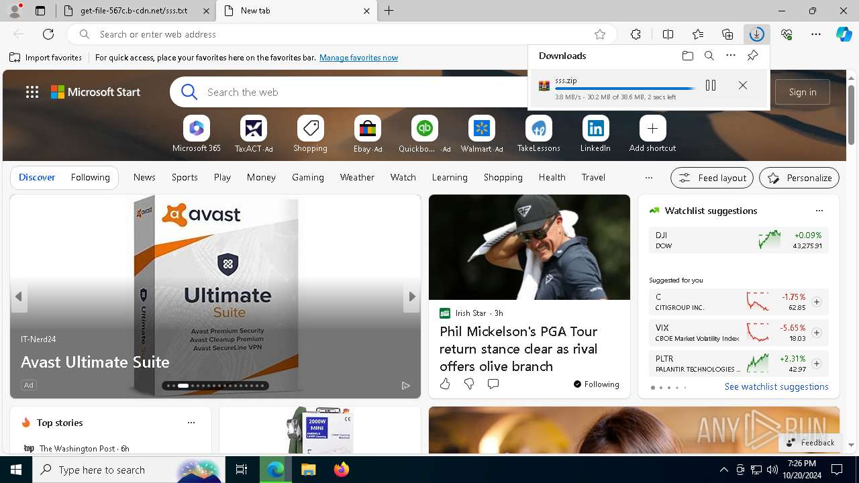This screenshot has width=859, height=483.
Task: Open the Sports tab
Action: pyautogui.click(x=185, y=177)
